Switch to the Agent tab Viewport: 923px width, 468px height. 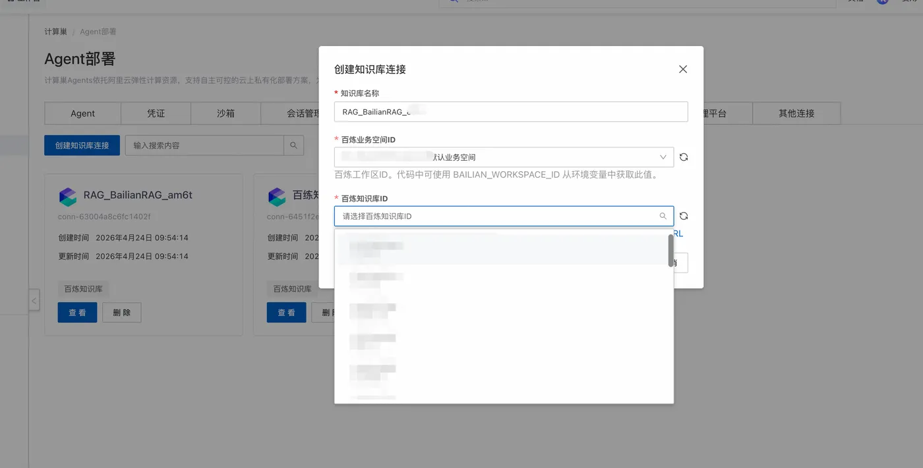point(83,113)
